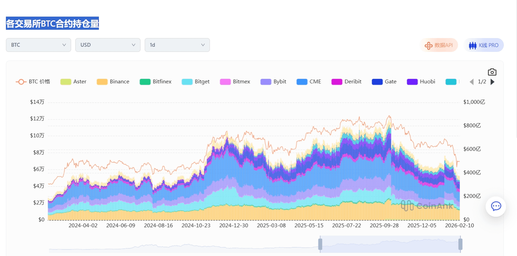Image resolution: width=517 pixels, height=256 pixels.
Task: Toggle BTC 价格 line legend marker
Action: pyautogui.click(x=21, y=82)
